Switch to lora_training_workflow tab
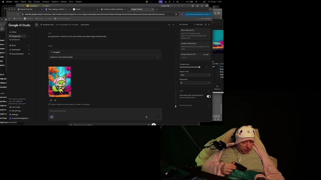The width and height of the screenshot is (321, 180). [57, 9]
